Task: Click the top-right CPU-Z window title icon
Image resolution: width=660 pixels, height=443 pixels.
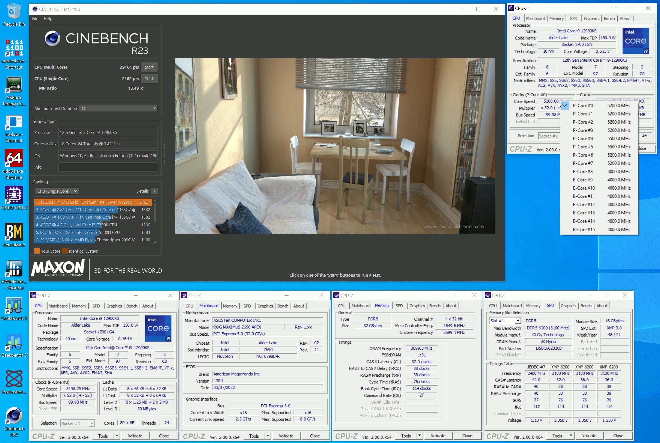Action: 511,8
